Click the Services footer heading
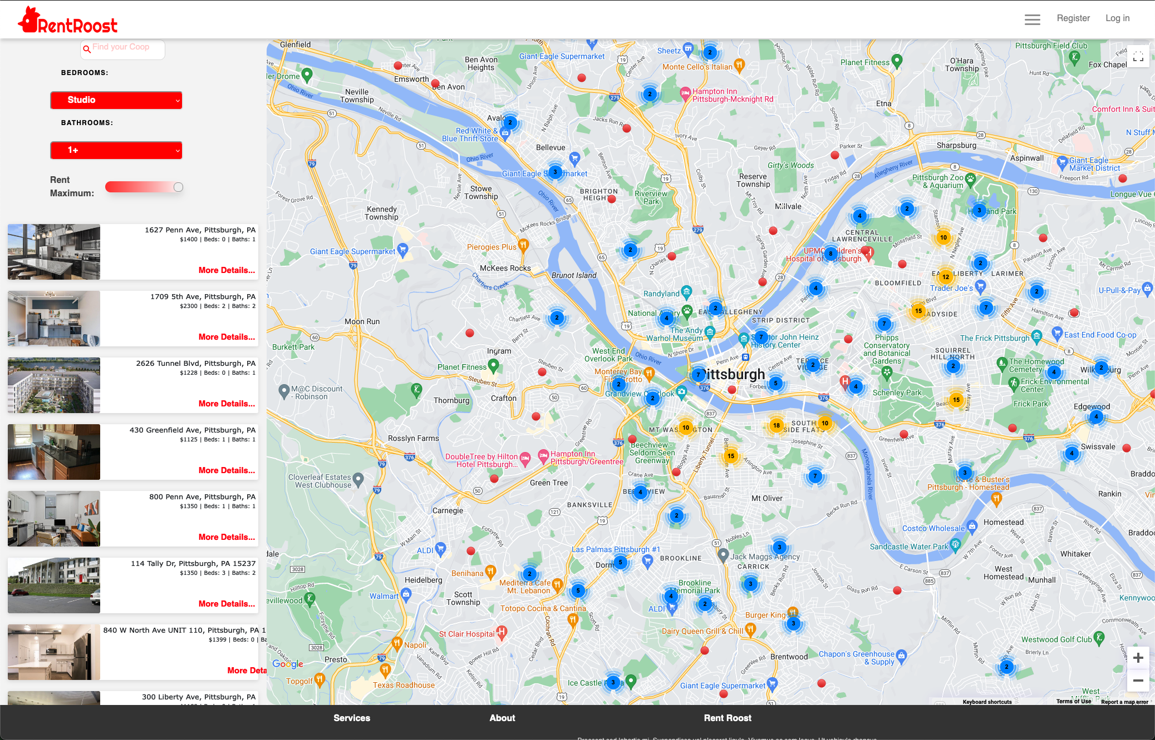This screenshot has width=1155, height=740. point(352,718)
